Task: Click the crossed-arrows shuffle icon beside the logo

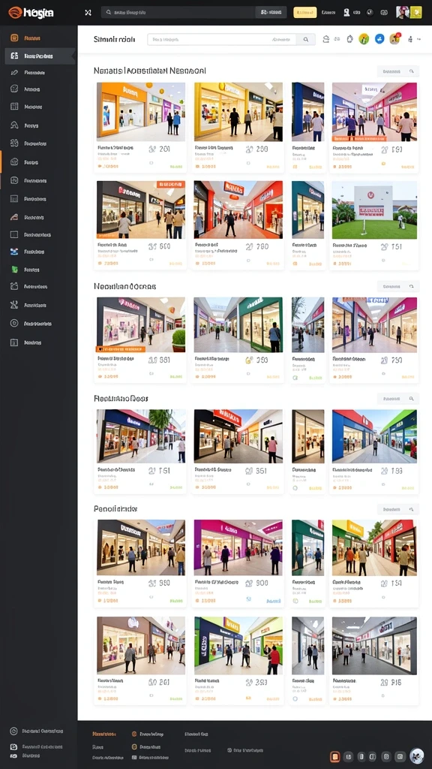Action: click(x=88, y=12)
